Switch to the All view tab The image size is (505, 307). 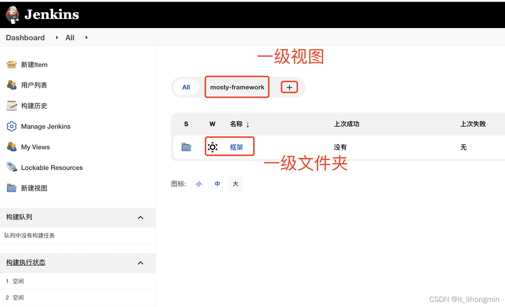(x=186, y=87)
